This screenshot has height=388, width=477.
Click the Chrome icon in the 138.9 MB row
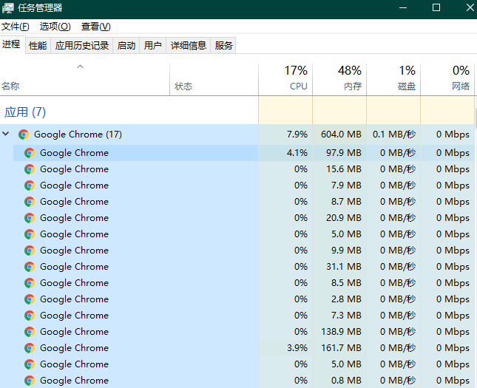(30, 332)
